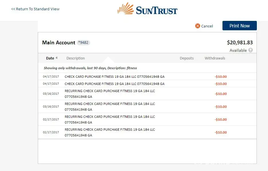Click the Available label under the balance

(238, 50)
